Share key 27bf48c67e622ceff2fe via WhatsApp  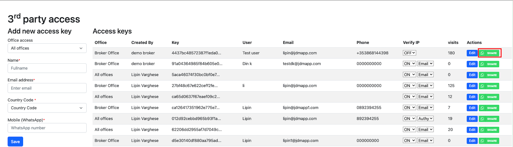pyautogui.click(x=489, y=86)
